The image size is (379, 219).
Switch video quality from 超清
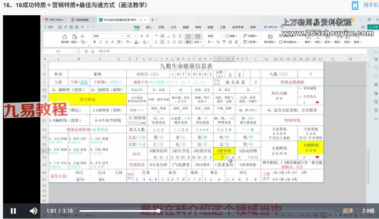pos(348,211)
